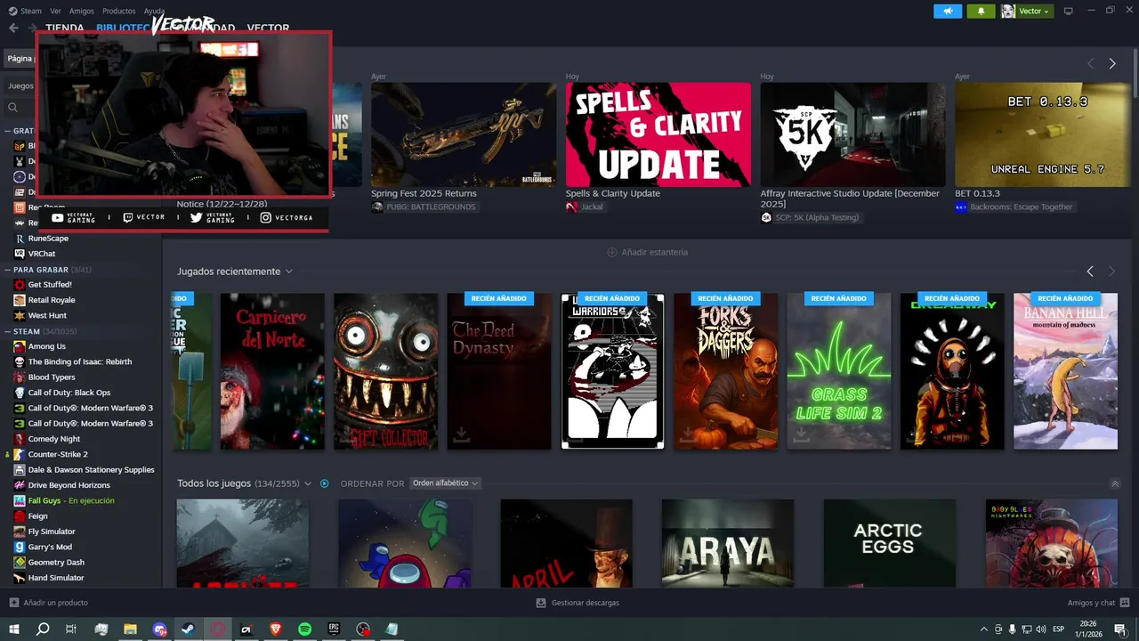Screen dimensions: 1139x641
Task: Select The Deed Dynasty game cover
Action: pyautogui.click(x=499, y=371)
